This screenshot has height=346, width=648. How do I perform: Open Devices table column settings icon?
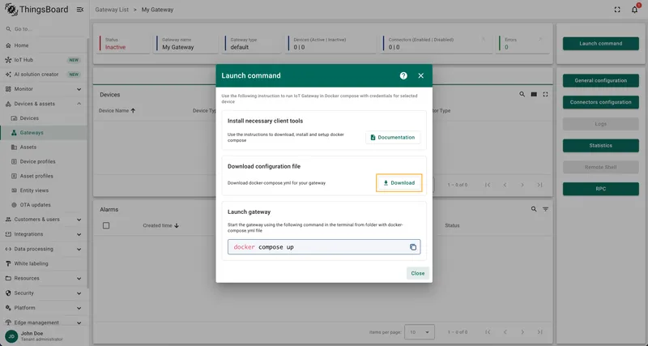(534, 94)
